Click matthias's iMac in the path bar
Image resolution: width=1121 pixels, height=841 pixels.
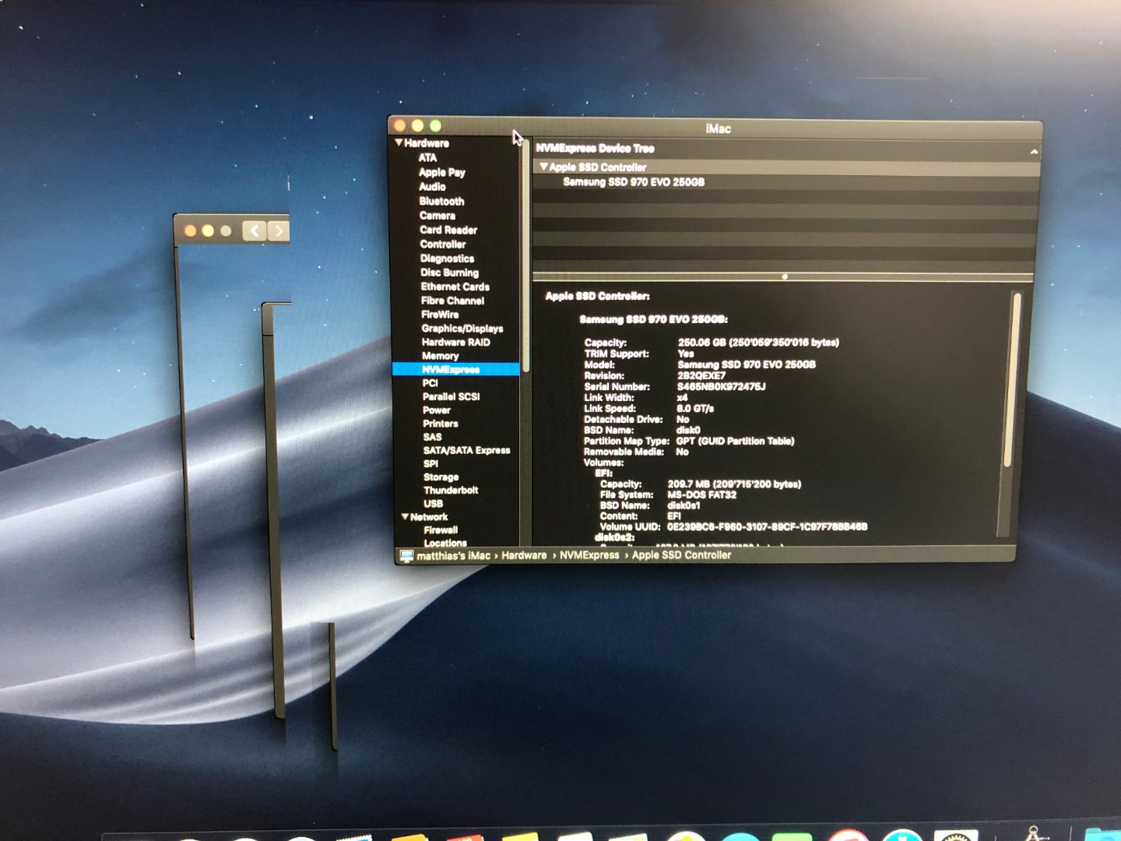pos(453,555)
